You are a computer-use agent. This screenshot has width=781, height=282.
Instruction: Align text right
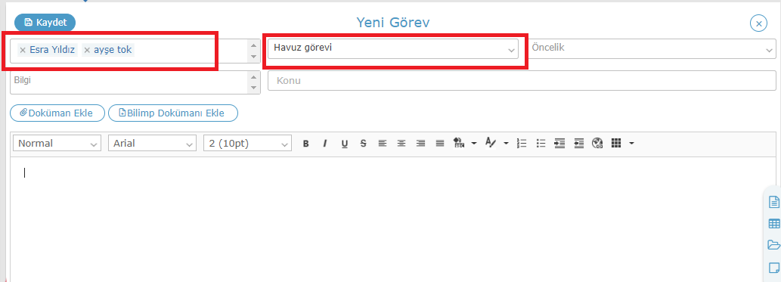[x=420, y=144]
